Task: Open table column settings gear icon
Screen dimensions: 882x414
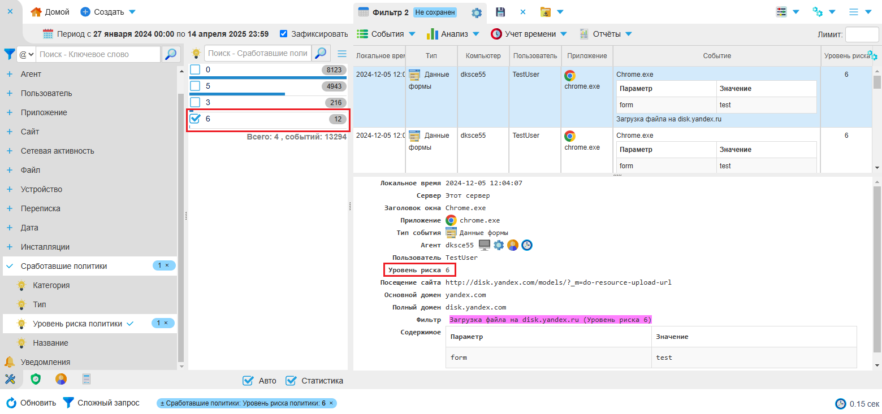Action: pos(872,55)
